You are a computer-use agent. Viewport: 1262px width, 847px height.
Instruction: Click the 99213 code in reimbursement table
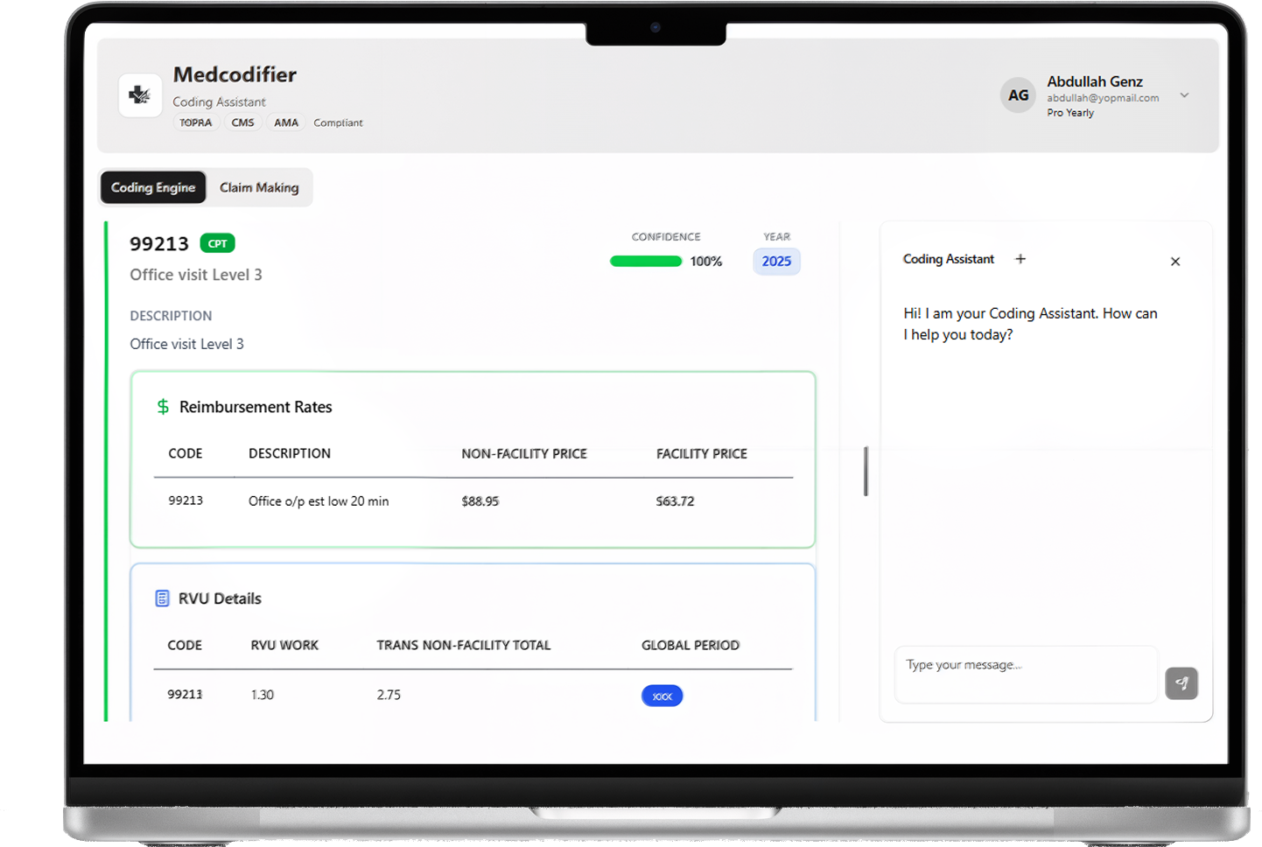tap(186, 500)
